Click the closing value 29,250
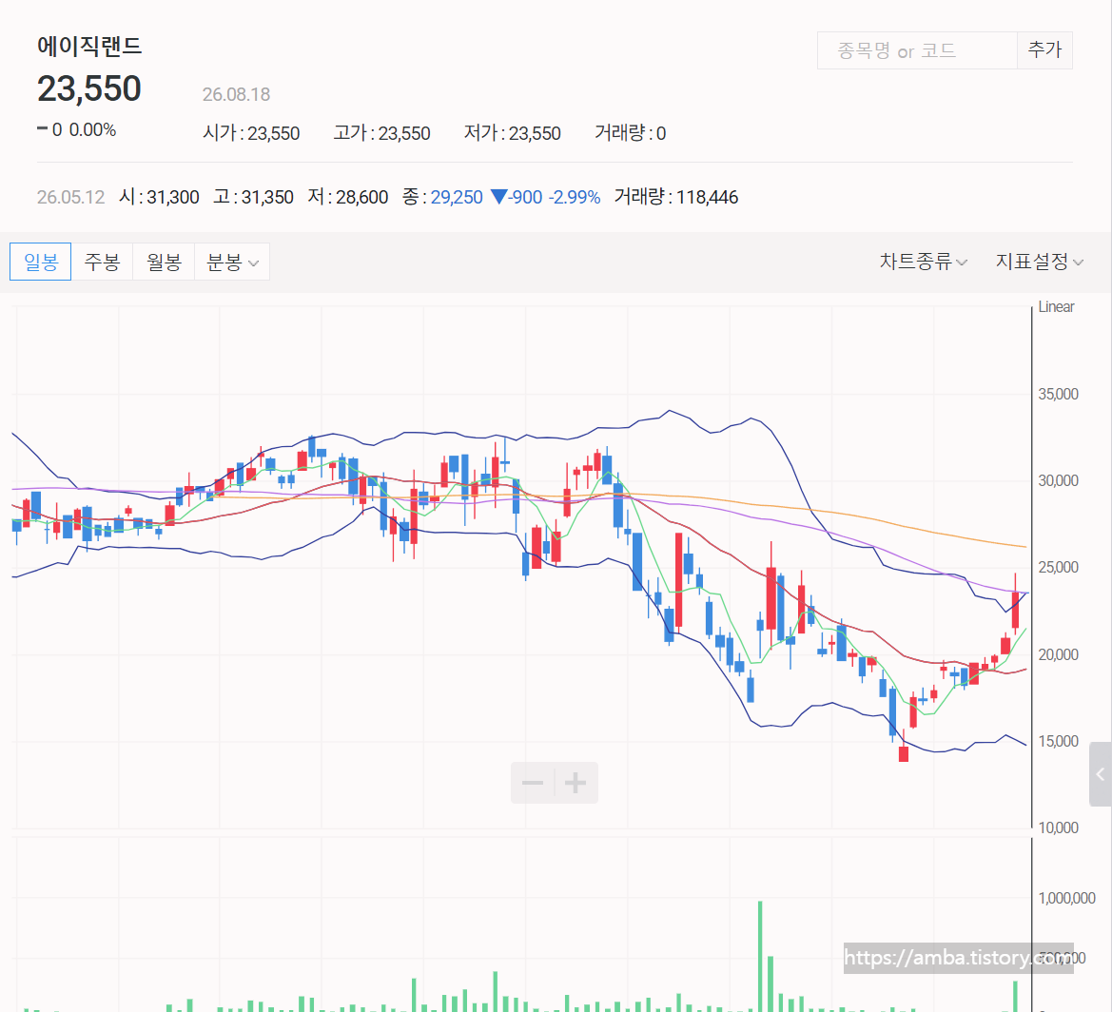 click(457, 197)
